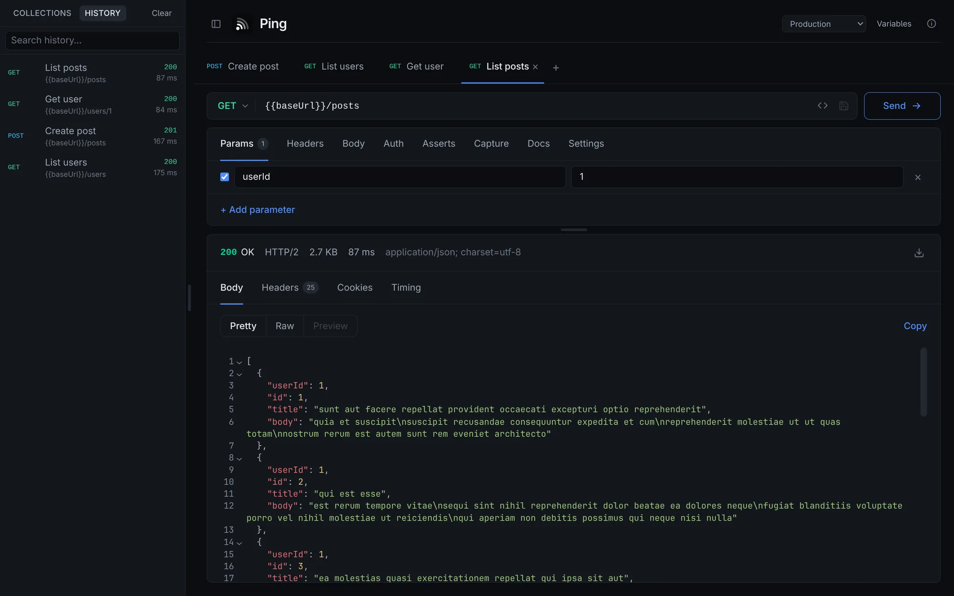This screenshot has width=954, height=596.
Task: Copy the response body
Action: (915, 326)
